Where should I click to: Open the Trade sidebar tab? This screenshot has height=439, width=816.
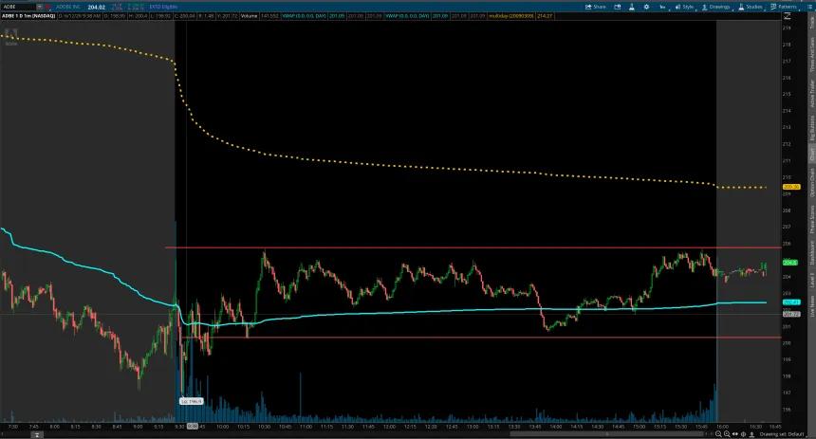click(x=811, y=22)
